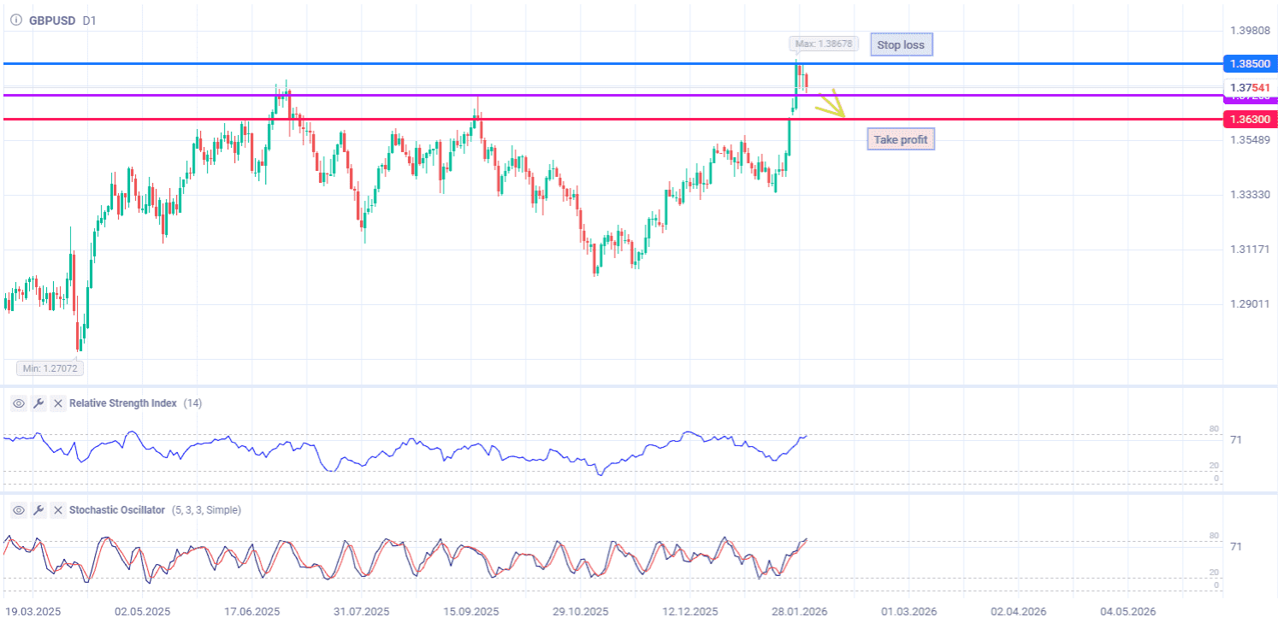
Task: Click the Relative Strength Index title
Action: click(122, 403)
